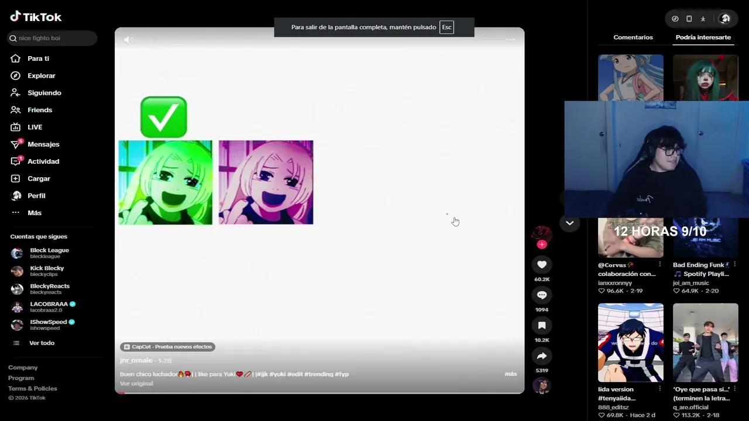Open Kick Blecky followed account
749x421 pixels.
point(47,271)
